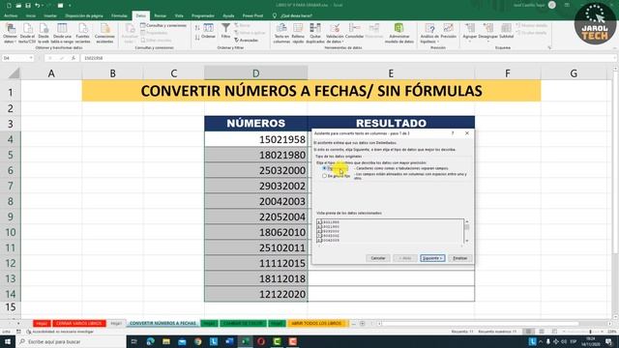
Task: Select row 7 header
Action: click(x=11, y=186)
